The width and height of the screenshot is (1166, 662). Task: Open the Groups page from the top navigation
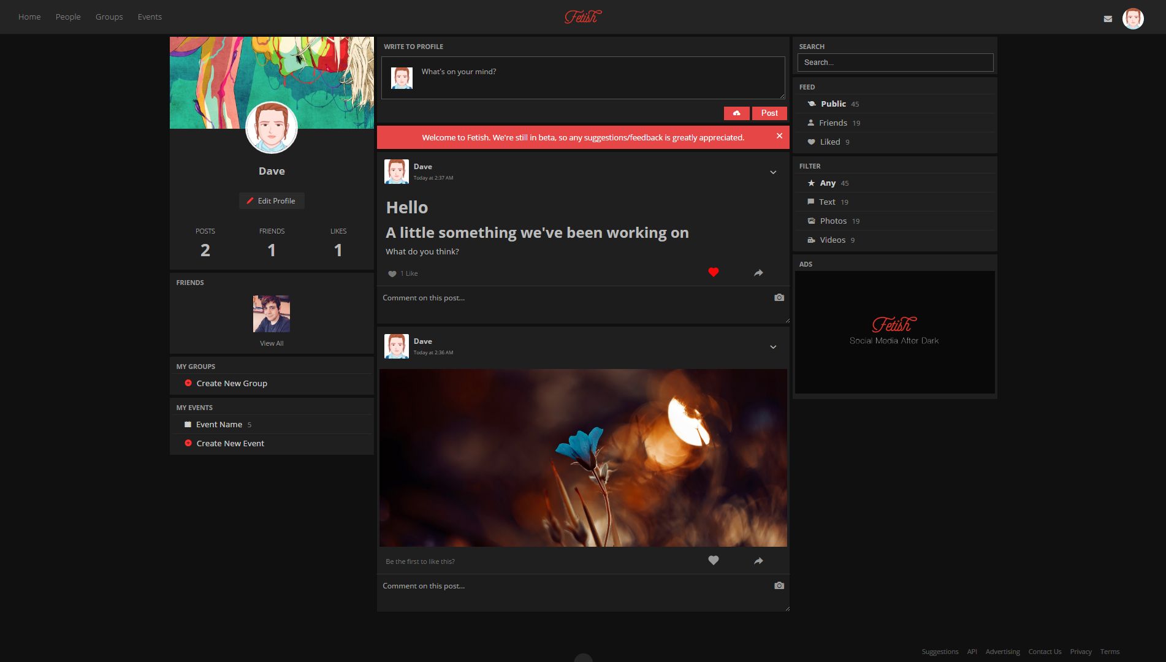pos(109,17)
